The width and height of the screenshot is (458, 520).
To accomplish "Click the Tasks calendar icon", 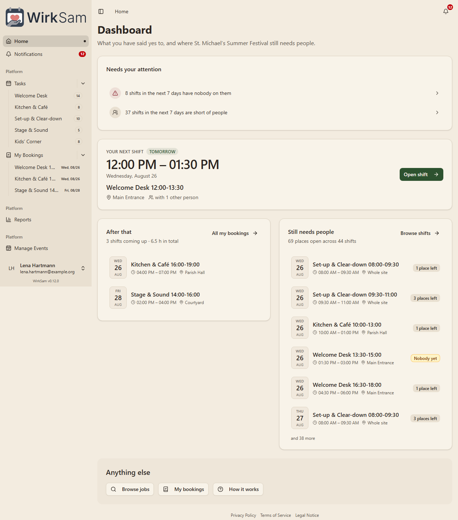I will click(9, 83).
